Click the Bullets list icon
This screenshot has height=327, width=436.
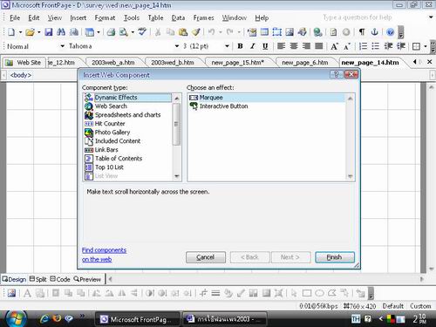(376, 46)
